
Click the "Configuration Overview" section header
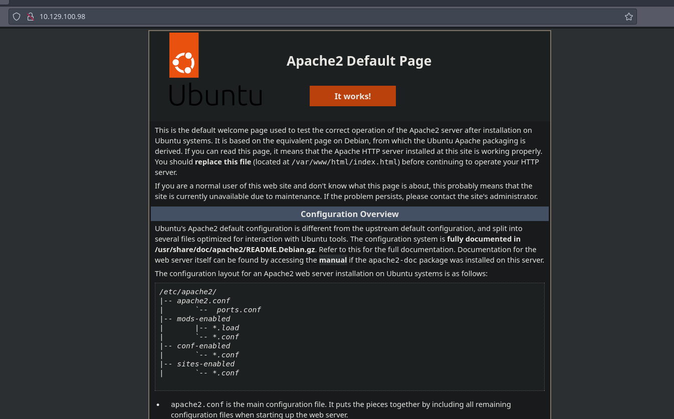(x=350, y=214)
